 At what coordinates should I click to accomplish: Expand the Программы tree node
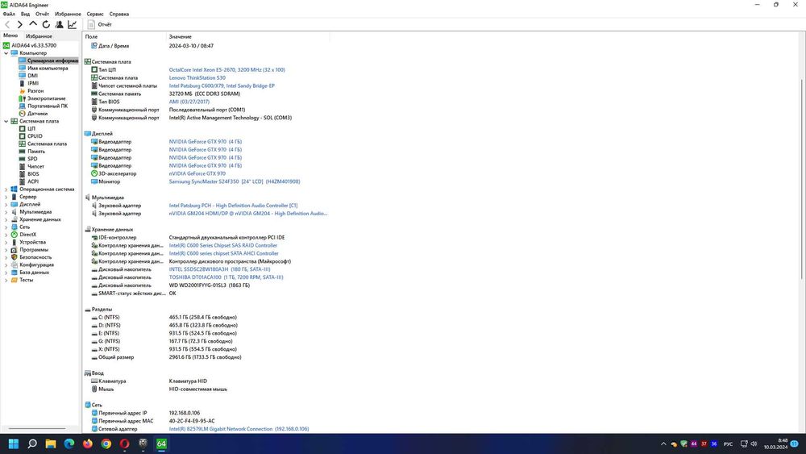(6, 249)
